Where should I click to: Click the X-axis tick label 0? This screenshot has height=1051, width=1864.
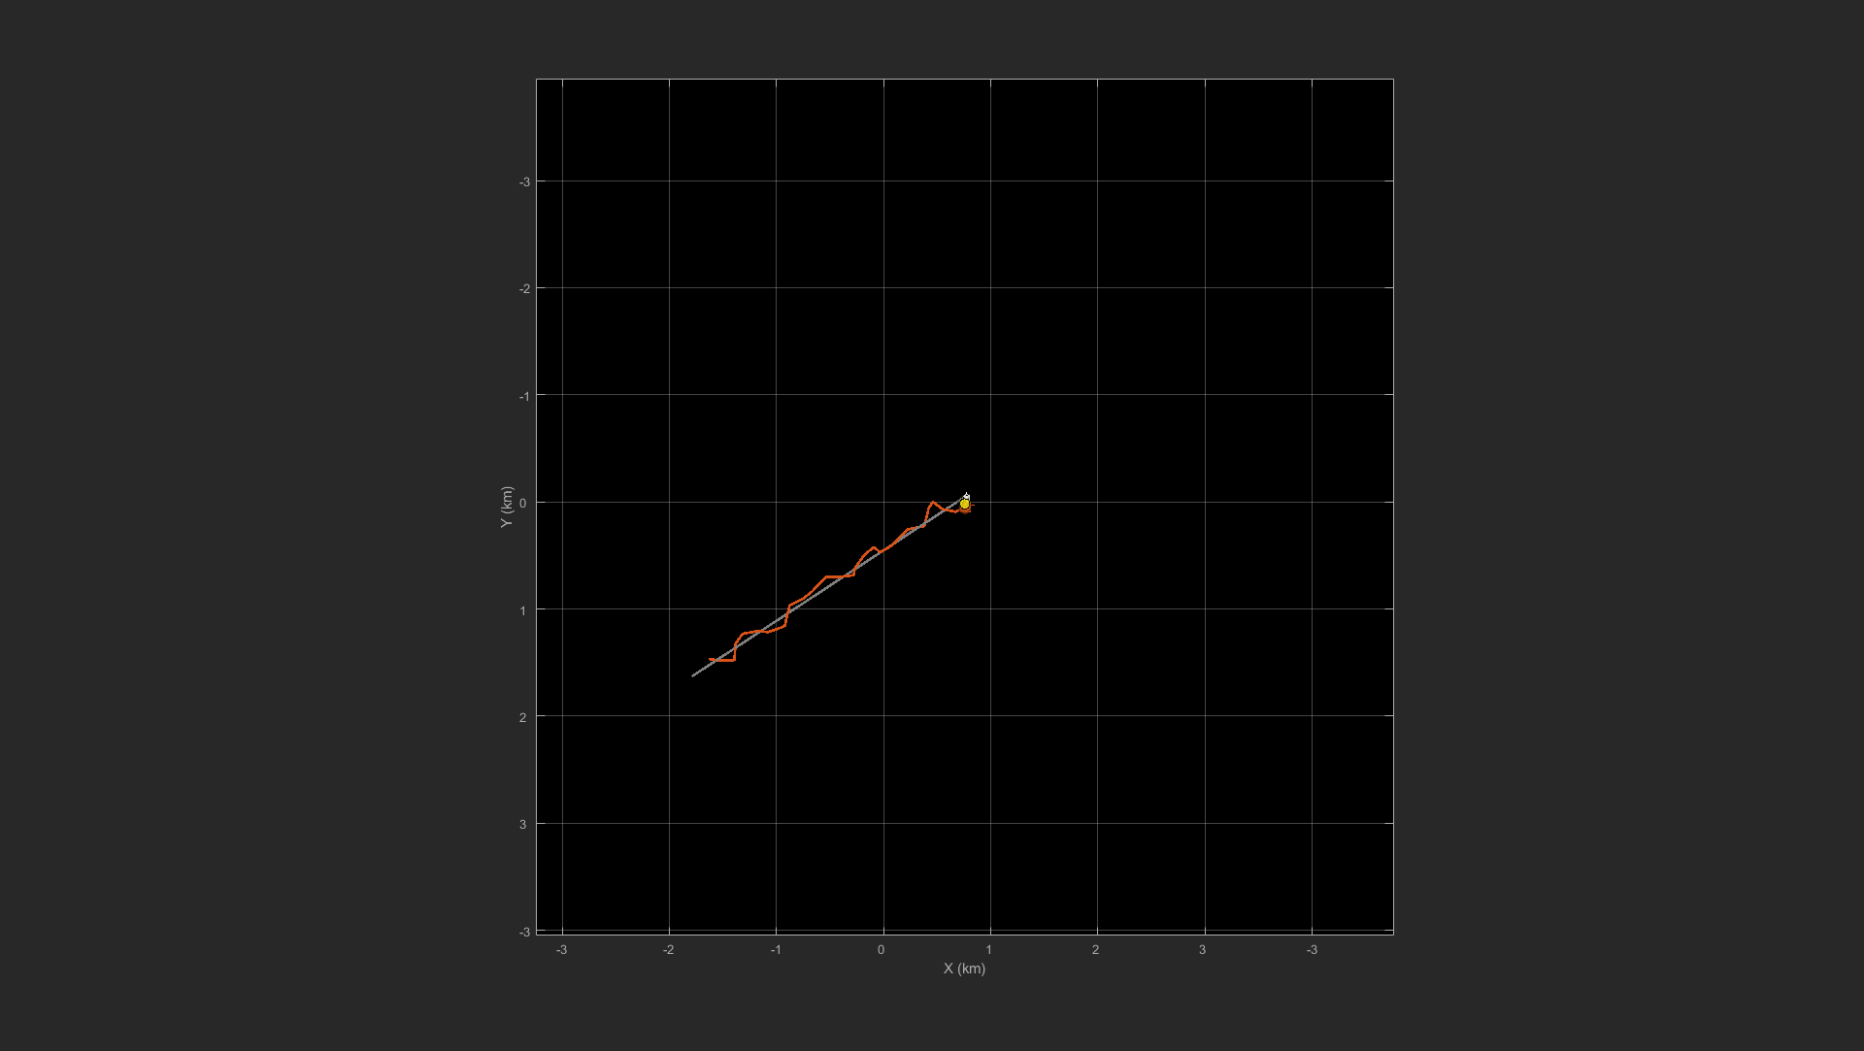(881, 950)
